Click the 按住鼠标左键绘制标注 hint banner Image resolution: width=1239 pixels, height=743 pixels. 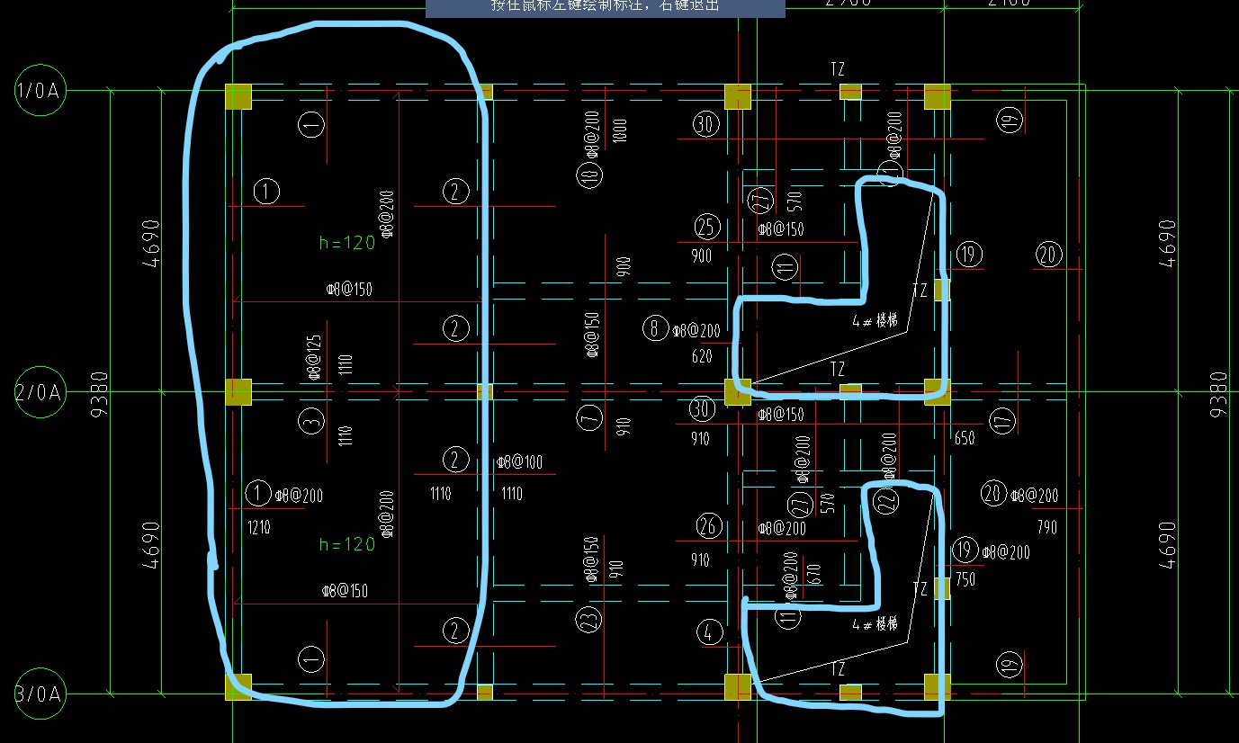(x=606, y=8)
